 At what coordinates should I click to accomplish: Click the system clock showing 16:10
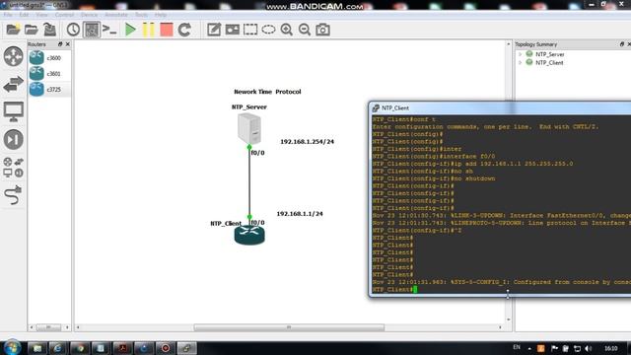[610, 348]
